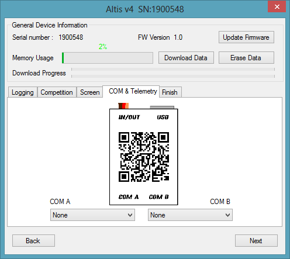This screenshot has width=290, height=259.
Task: Click the QR code on device image
Action: [144, 157]
